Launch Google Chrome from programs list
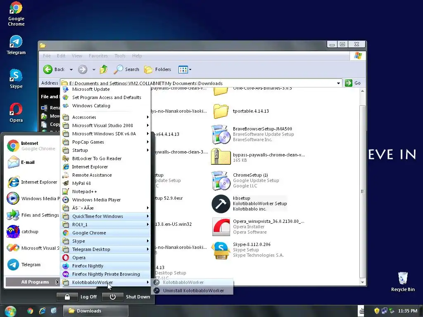Image resolution: width=423 pixels, height=317 pixels. (105, 233)
